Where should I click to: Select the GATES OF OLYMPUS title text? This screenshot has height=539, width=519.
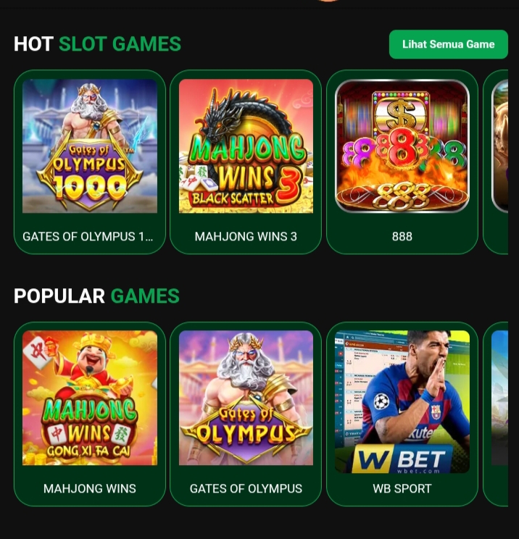click(246, 488)
